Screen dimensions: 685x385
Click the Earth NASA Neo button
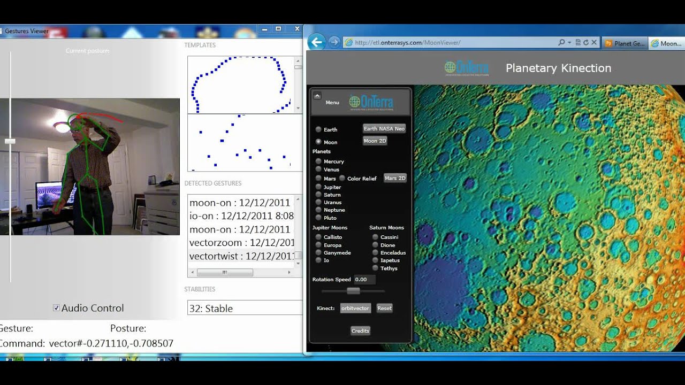pos(384,129)
